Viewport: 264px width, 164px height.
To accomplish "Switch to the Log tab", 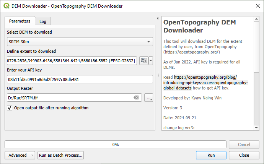I will point(43,21).
